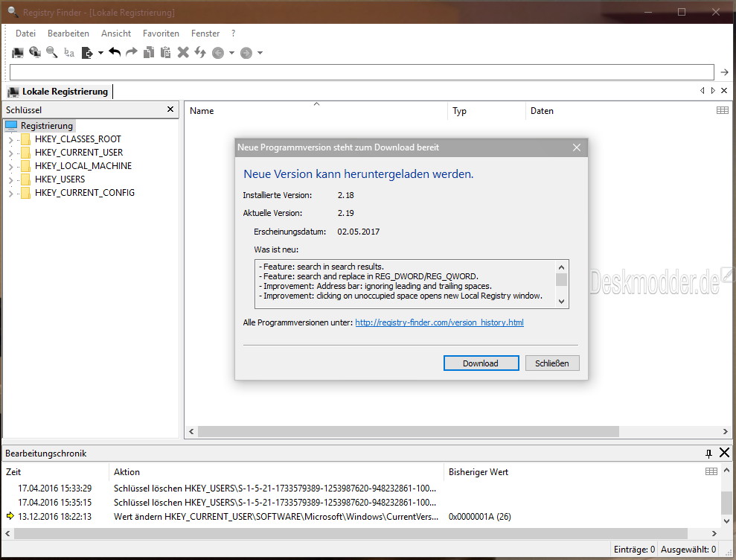Select HKEY_CLASSES_ROOT folder

pos(78,139)
